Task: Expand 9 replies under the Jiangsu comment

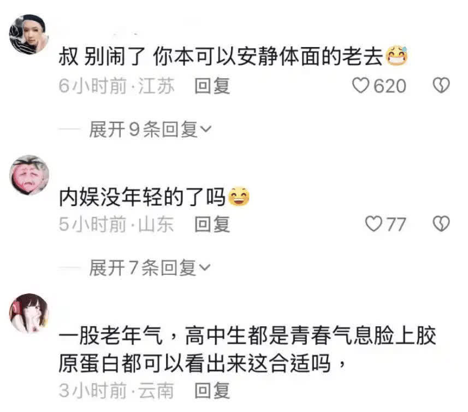Action: pos(150,130)
